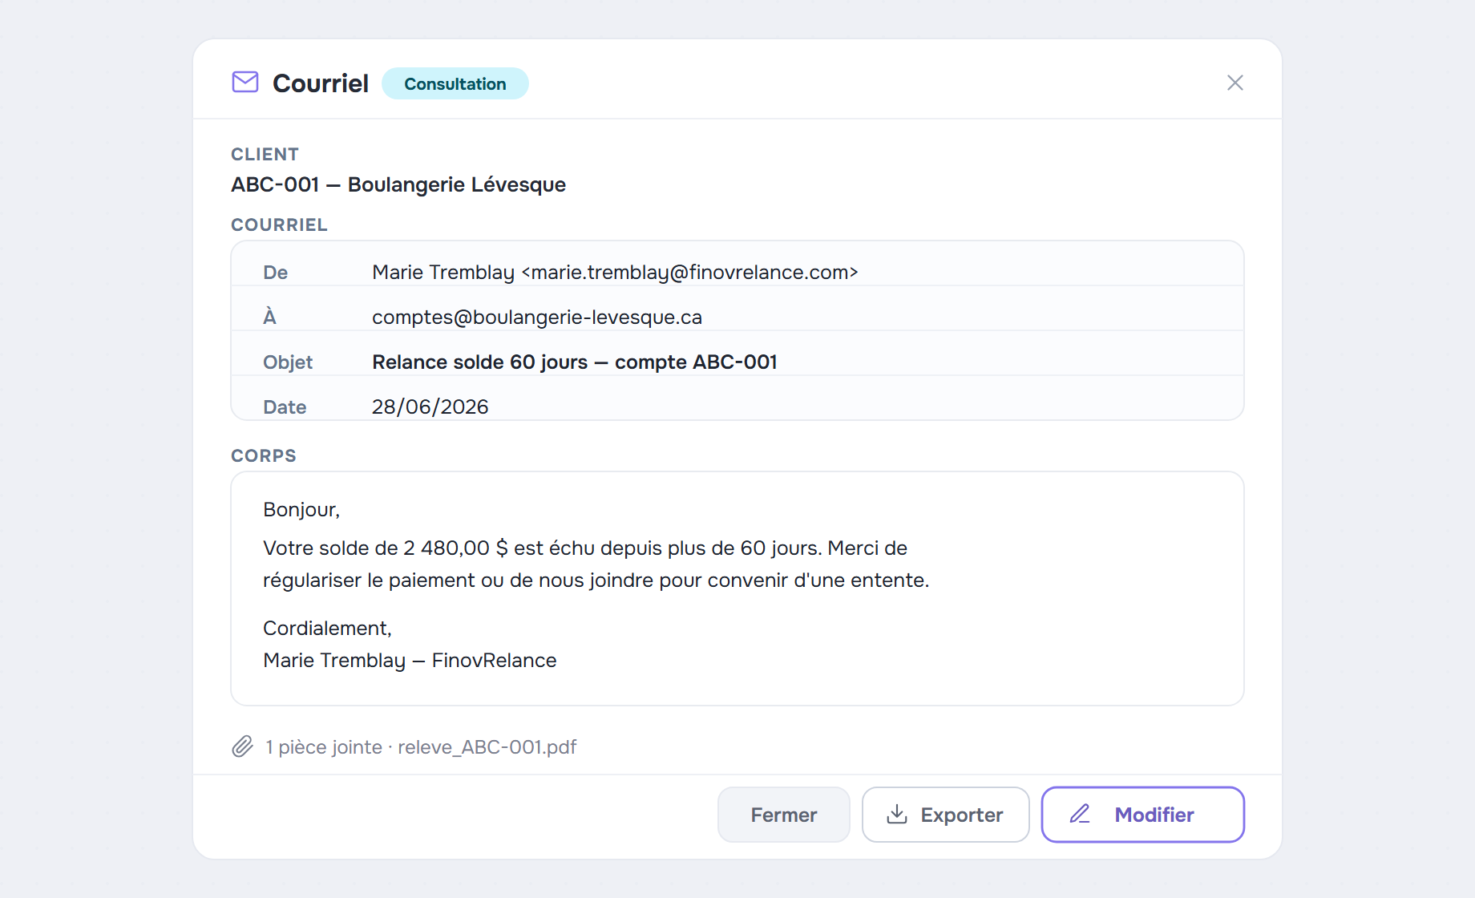This screenshot has width=1475, height=898.
Task: Close the dialog with the X icon
Action: click(x=1235, y=83)
